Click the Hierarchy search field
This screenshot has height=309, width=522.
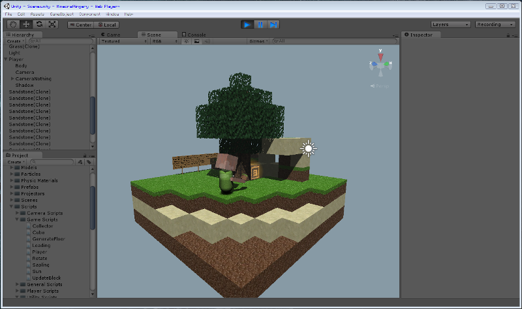pyautogui.click(x=61, y=41)
